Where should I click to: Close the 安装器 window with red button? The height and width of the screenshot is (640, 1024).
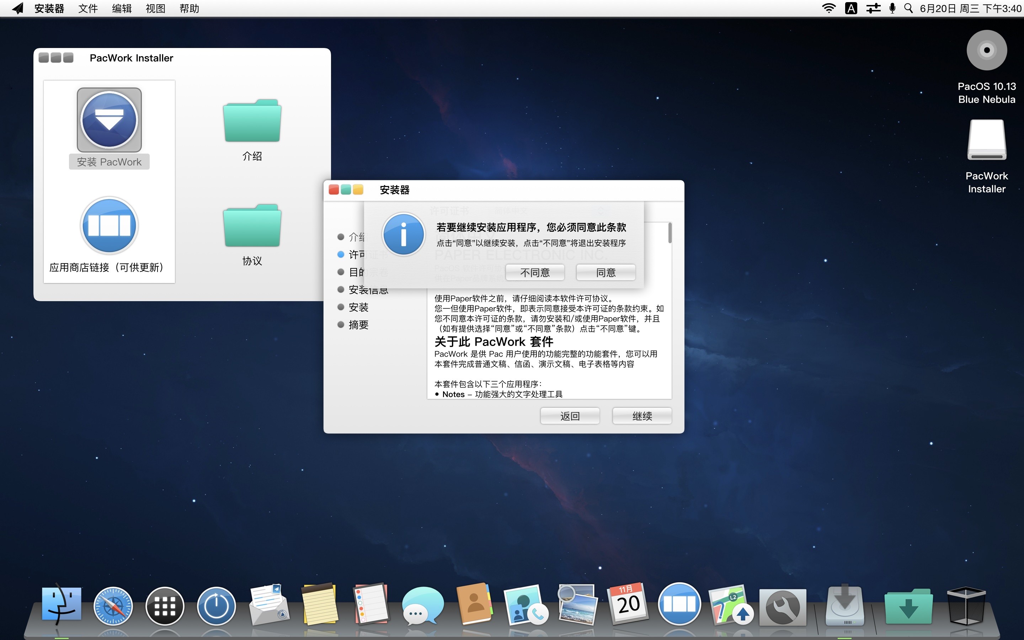point(334,190)
